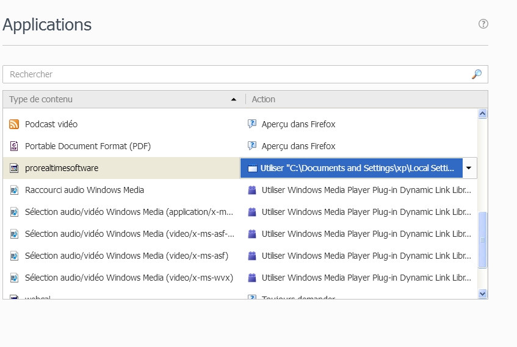The width and height of the screenshot is (517, 347).
Task: Click the search magnifier icon
Action: tap(477, 74)
